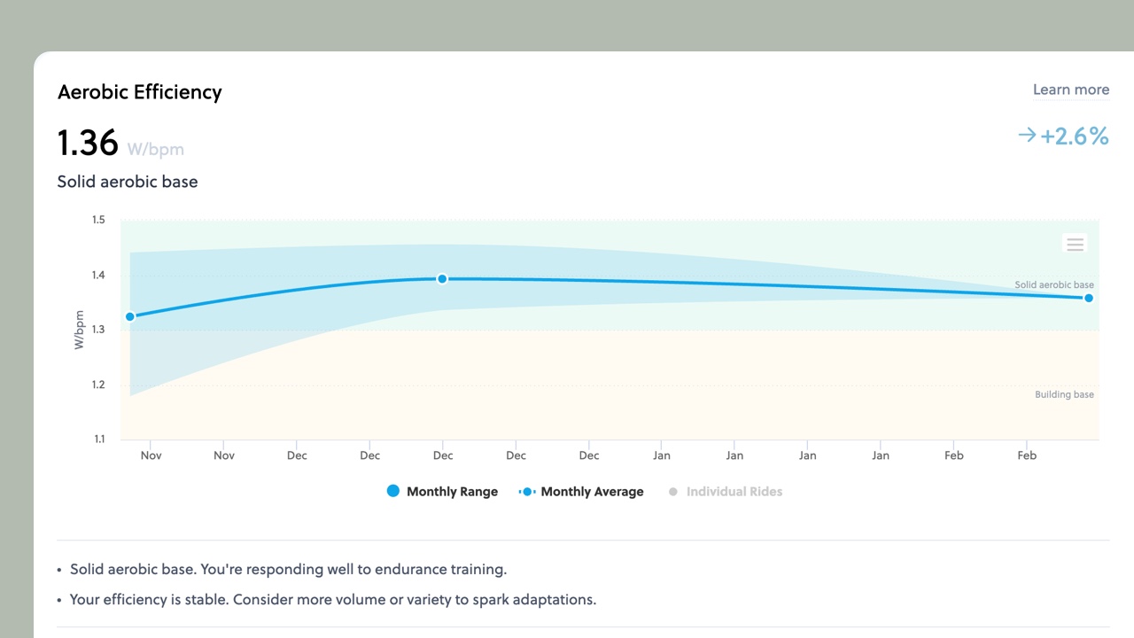Open details for the Building base zone label
This screenshot has height=638, width=1134.
tap(1065, 393)
